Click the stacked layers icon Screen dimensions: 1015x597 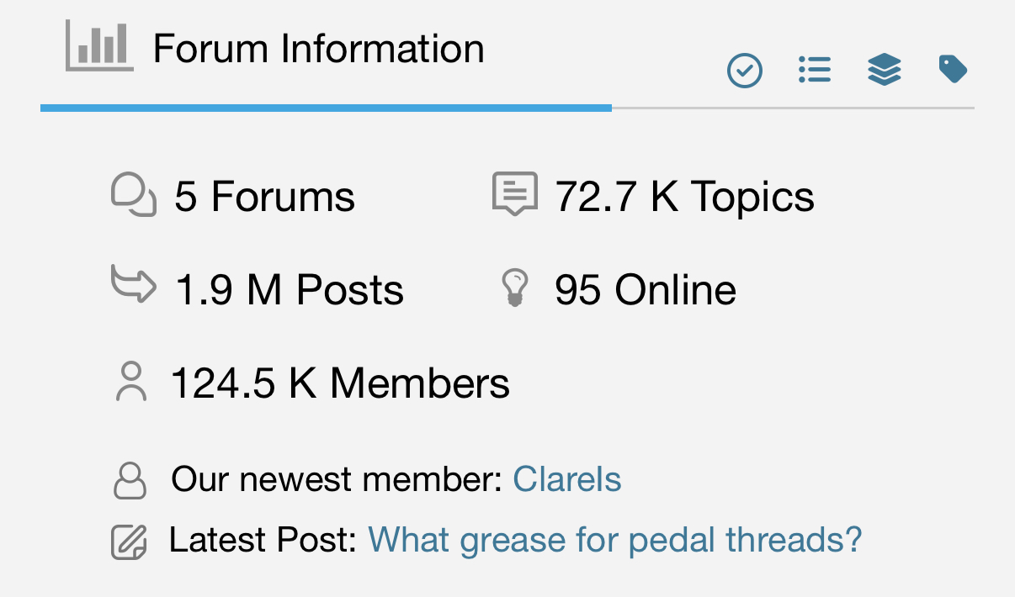(885, 70)
